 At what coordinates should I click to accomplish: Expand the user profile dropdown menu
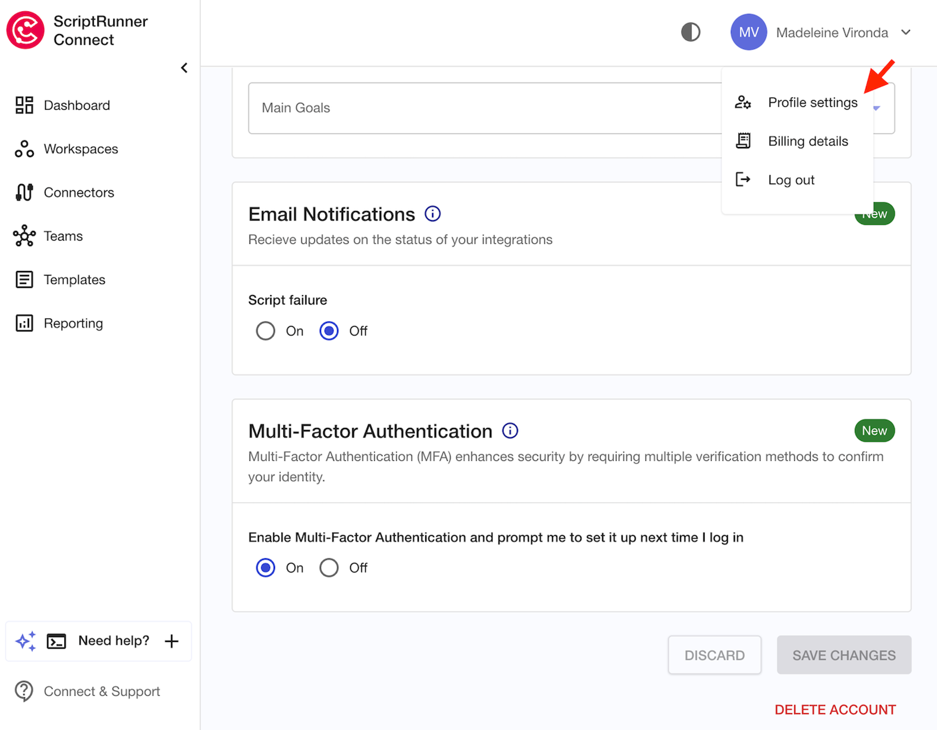click(x=907, y=31)
